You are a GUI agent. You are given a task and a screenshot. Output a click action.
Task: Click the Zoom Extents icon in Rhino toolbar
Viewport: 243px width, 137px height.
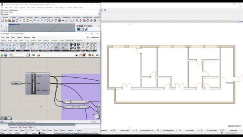tap(49, 21)
